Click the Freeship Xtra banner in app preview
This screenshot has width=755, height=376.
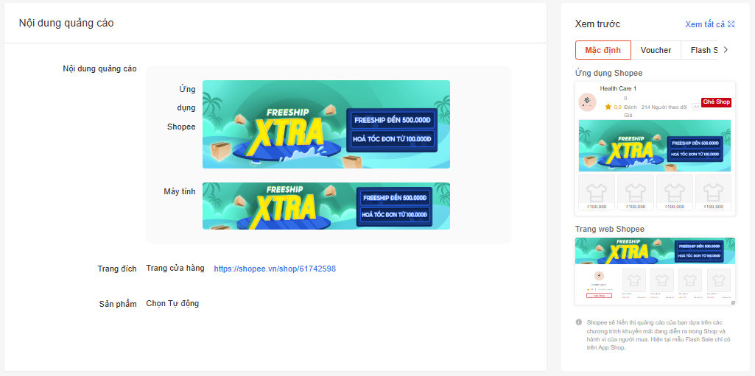click(655, 146)
